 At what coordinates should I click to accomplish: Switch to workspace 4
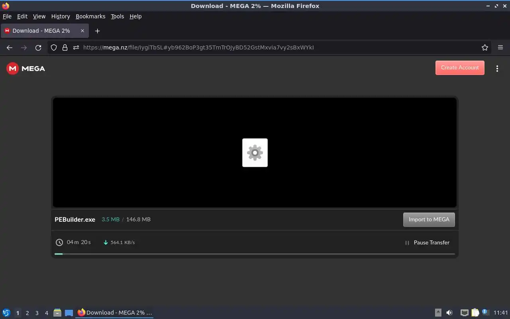click(46, 313)
